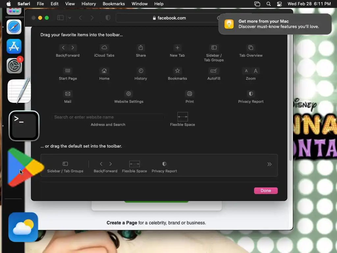Select the Tab Overview icon

click(250, 47)
